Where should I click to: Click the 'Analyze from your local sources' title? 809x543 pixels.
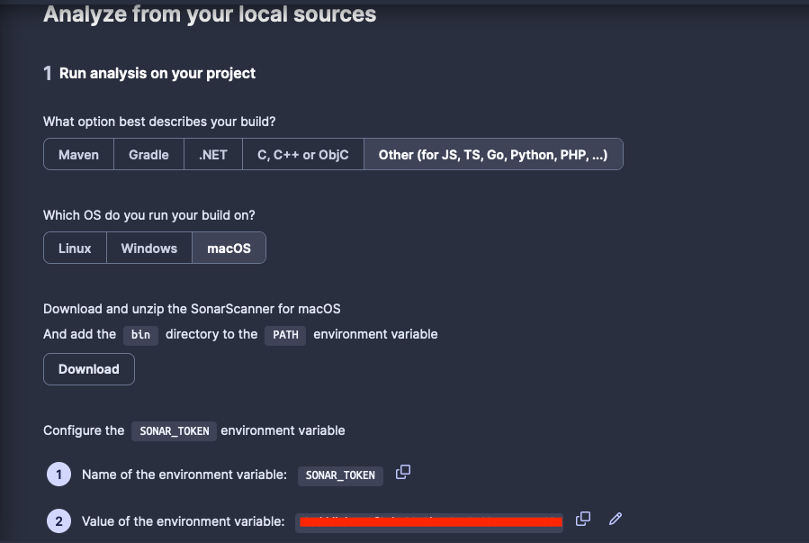point(203,14)
